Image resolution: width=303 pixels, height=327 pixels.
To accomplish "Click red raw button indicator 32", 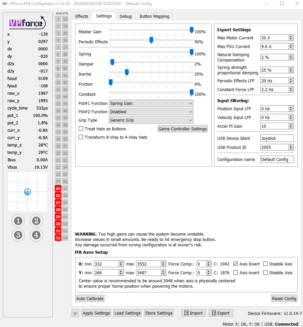I will 58,238.
